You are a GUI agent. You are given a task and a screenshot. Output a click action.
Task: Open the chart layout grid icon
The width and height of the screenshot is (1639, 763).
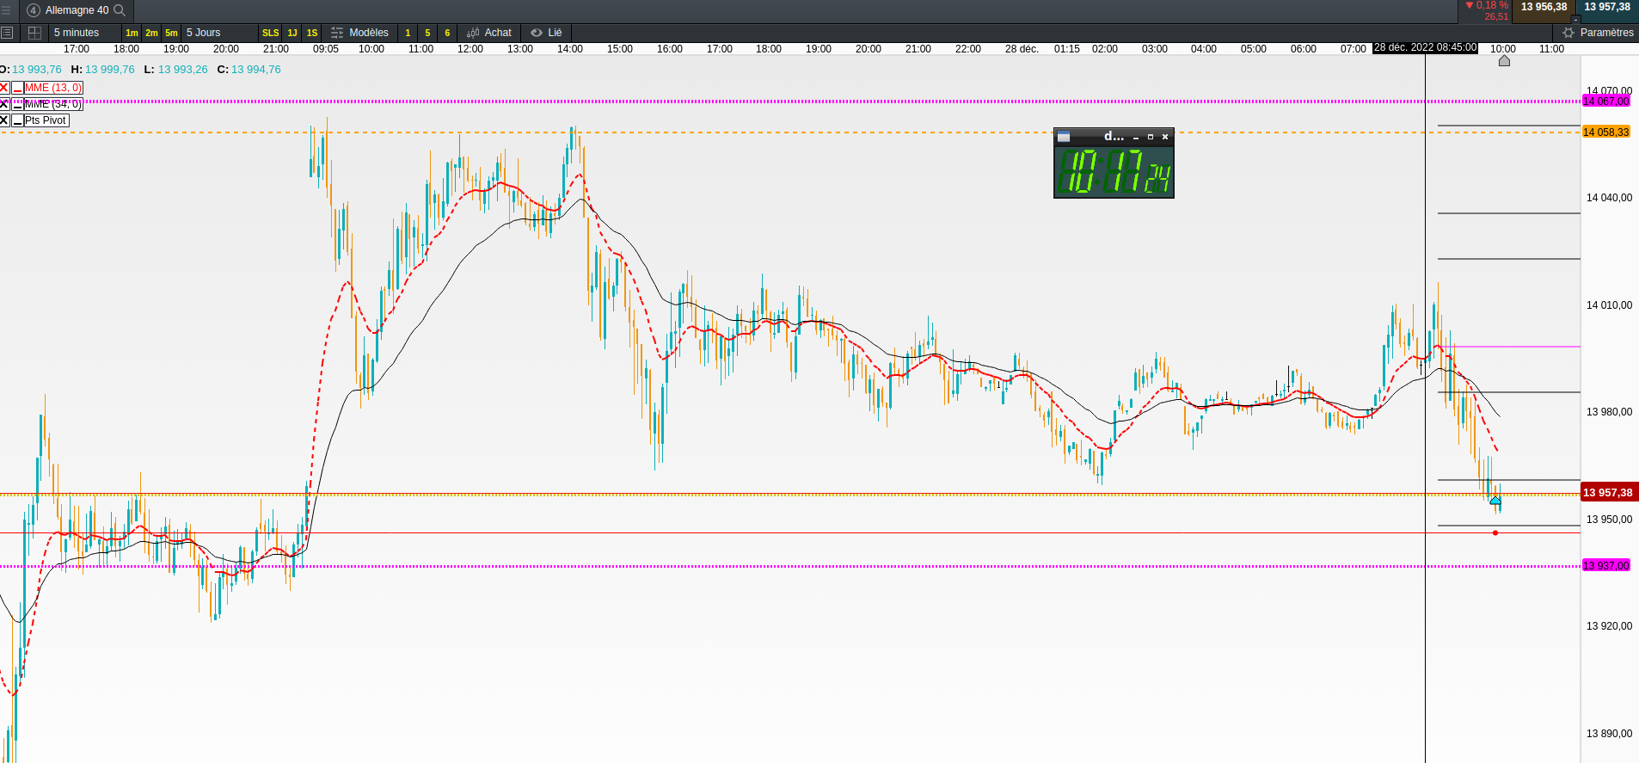pos(34,33)
